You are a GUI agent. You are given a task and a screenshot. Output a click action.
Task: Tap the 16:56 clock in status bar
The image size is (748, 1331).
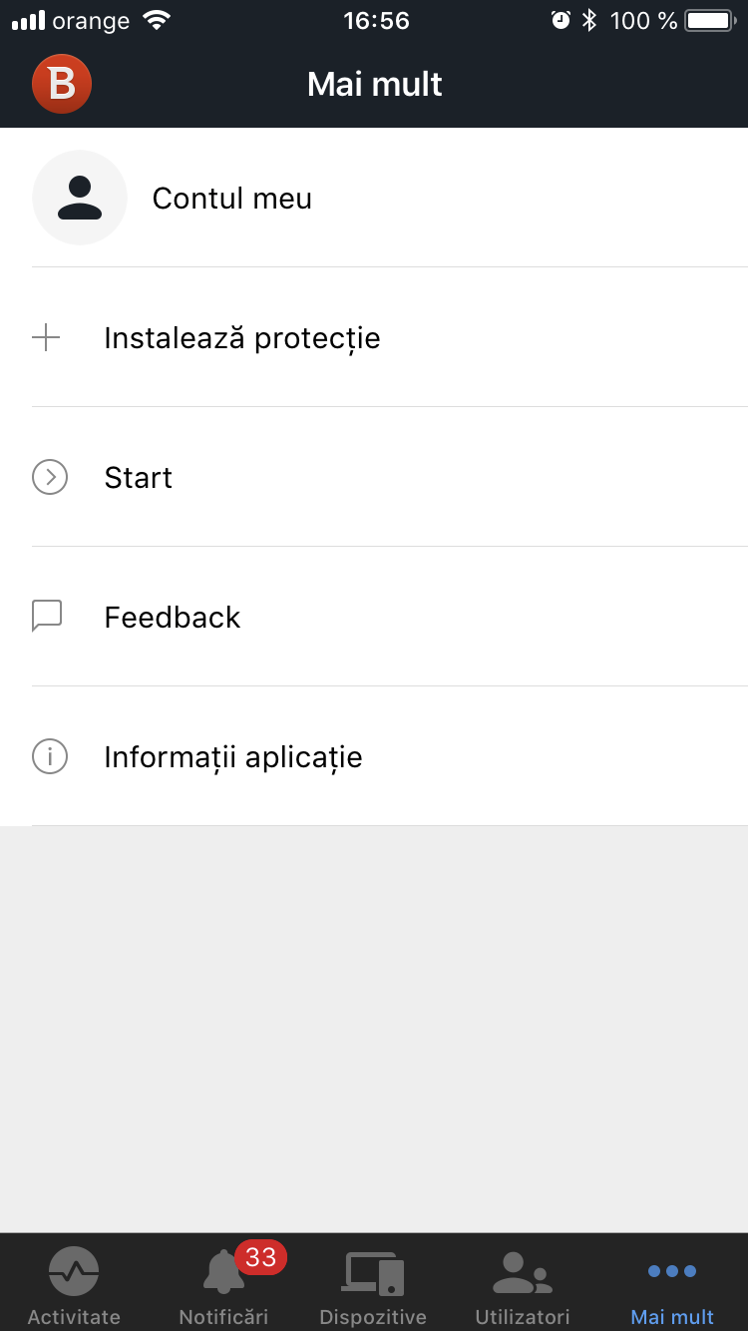(x=376, y=20)
